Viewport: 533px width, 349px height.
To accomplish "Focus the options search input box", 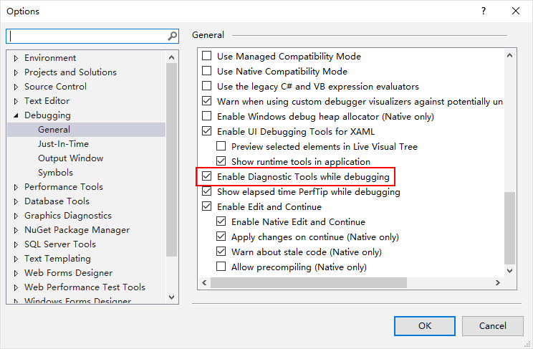I will pyautogui.click(x=86, y=36).
